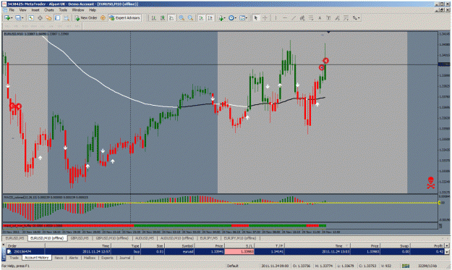The width and height of the screenshot is (452, 270).
Task: Sort history by the Symbol column header
Action: [x=179, y=246]
